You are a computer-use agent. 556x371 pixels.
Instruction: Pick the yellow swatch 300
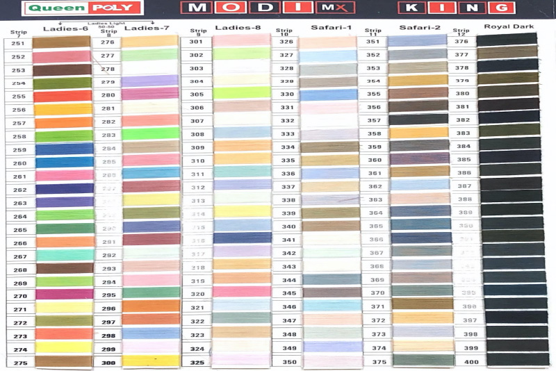(152, 361)
